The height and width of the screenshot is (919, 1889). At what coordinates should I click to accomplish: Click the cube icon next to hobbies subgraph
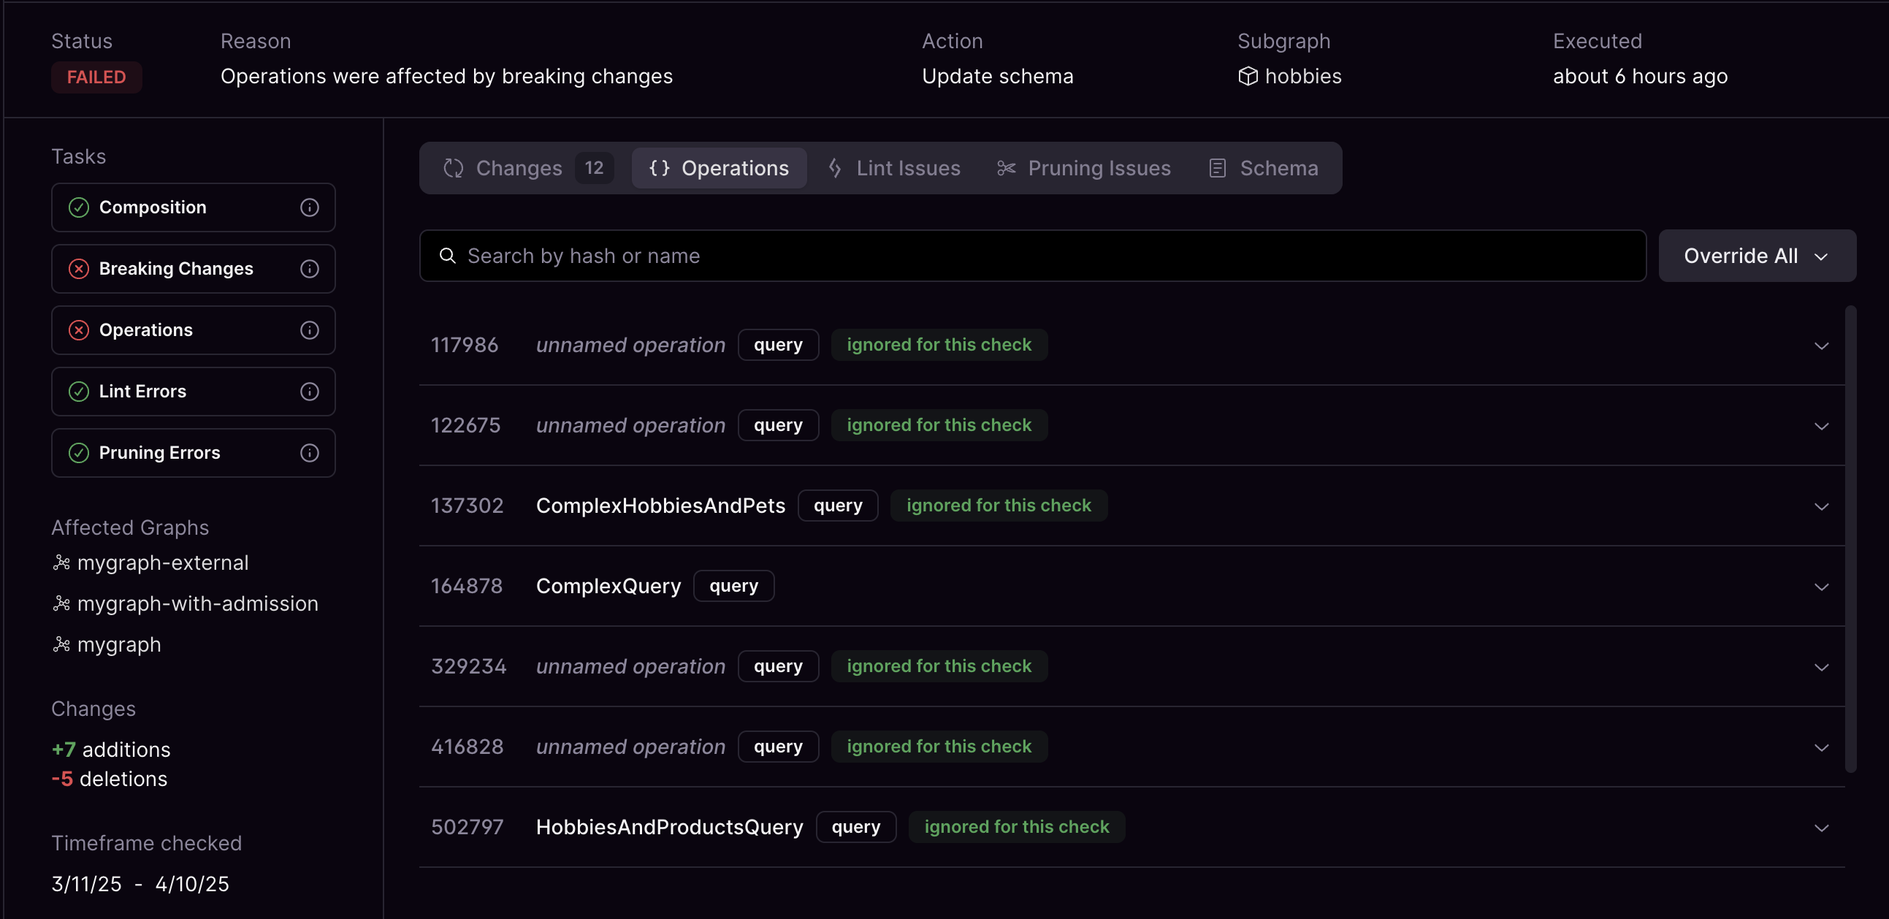coord(1248,76)
